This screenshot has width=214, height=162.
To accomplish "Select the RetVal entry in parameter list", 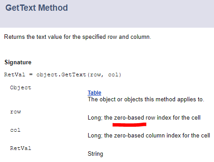I will tap(21, 148).
